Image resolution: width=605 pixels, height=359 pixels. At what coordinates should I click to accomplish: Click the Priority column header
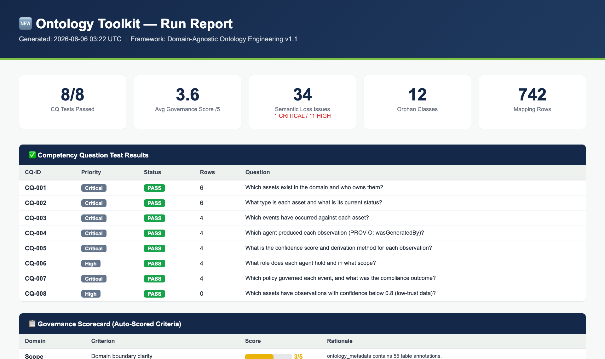[91, 172]
